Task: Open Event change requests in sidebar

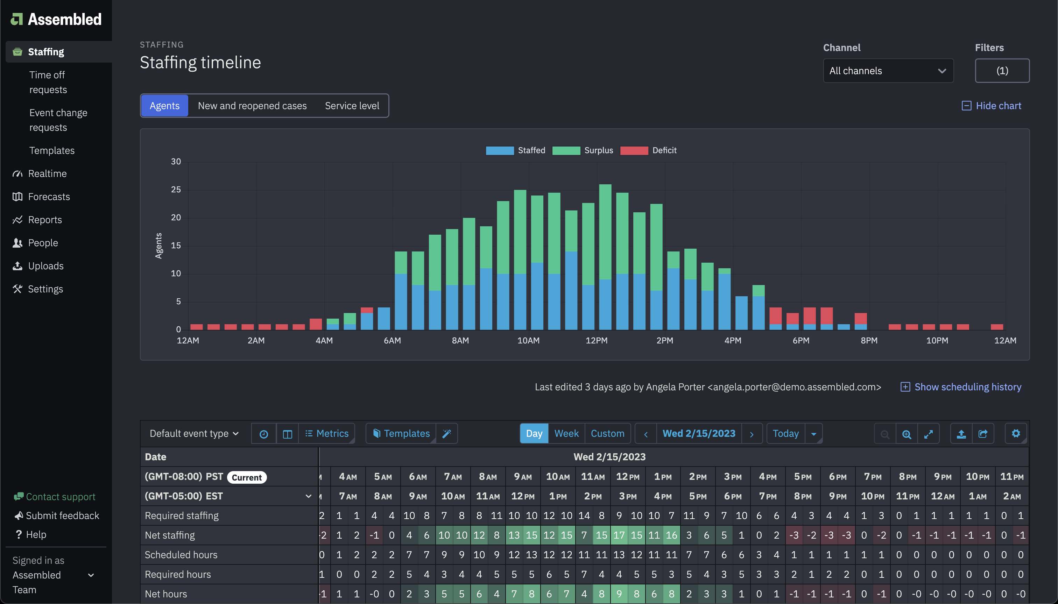Action: [x=58, y=120]
